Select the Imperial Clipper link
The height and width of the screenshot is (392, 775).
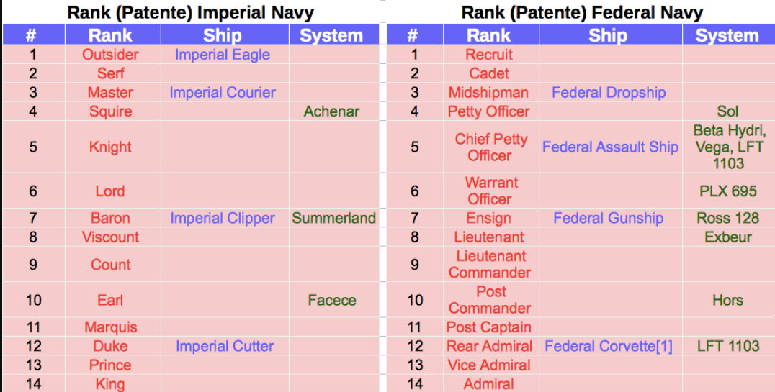pos(223,218)
